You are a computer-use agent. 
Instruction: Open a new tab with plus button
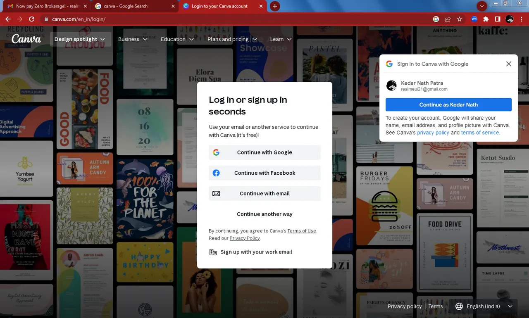[275, 6]
